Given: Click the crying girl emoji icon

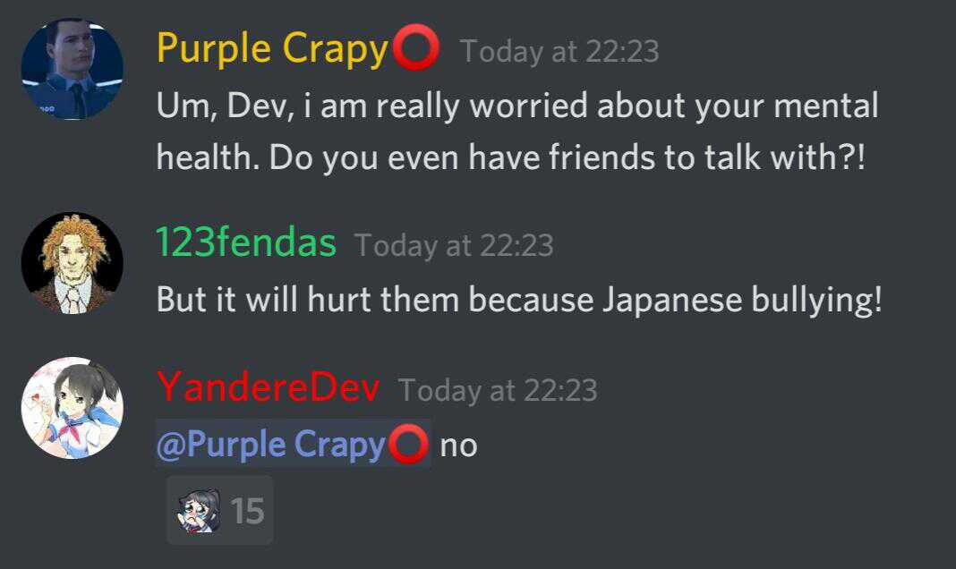Looking at the screenshot, I should point(198,511).
